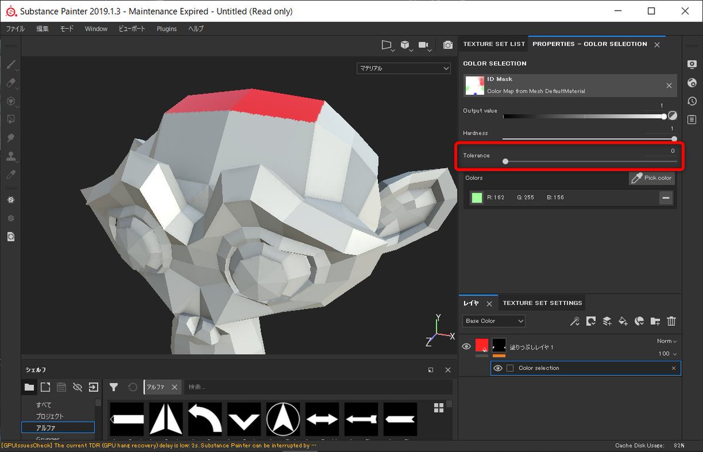Remove the R:162 G:255 B:156 color entry
Viewport: 703px width, 452px height.
pos(666,198)
